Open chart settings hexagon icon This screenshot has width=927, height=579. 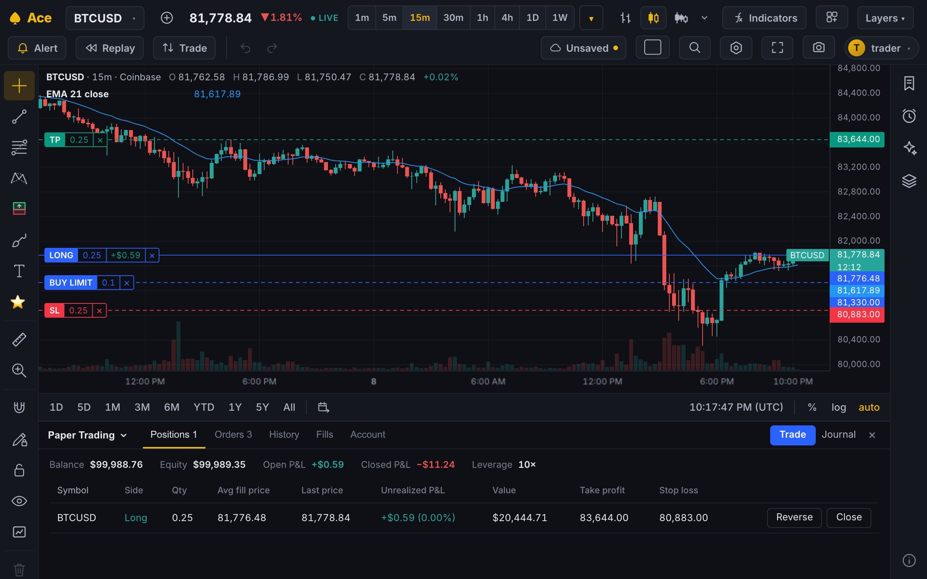736,48
